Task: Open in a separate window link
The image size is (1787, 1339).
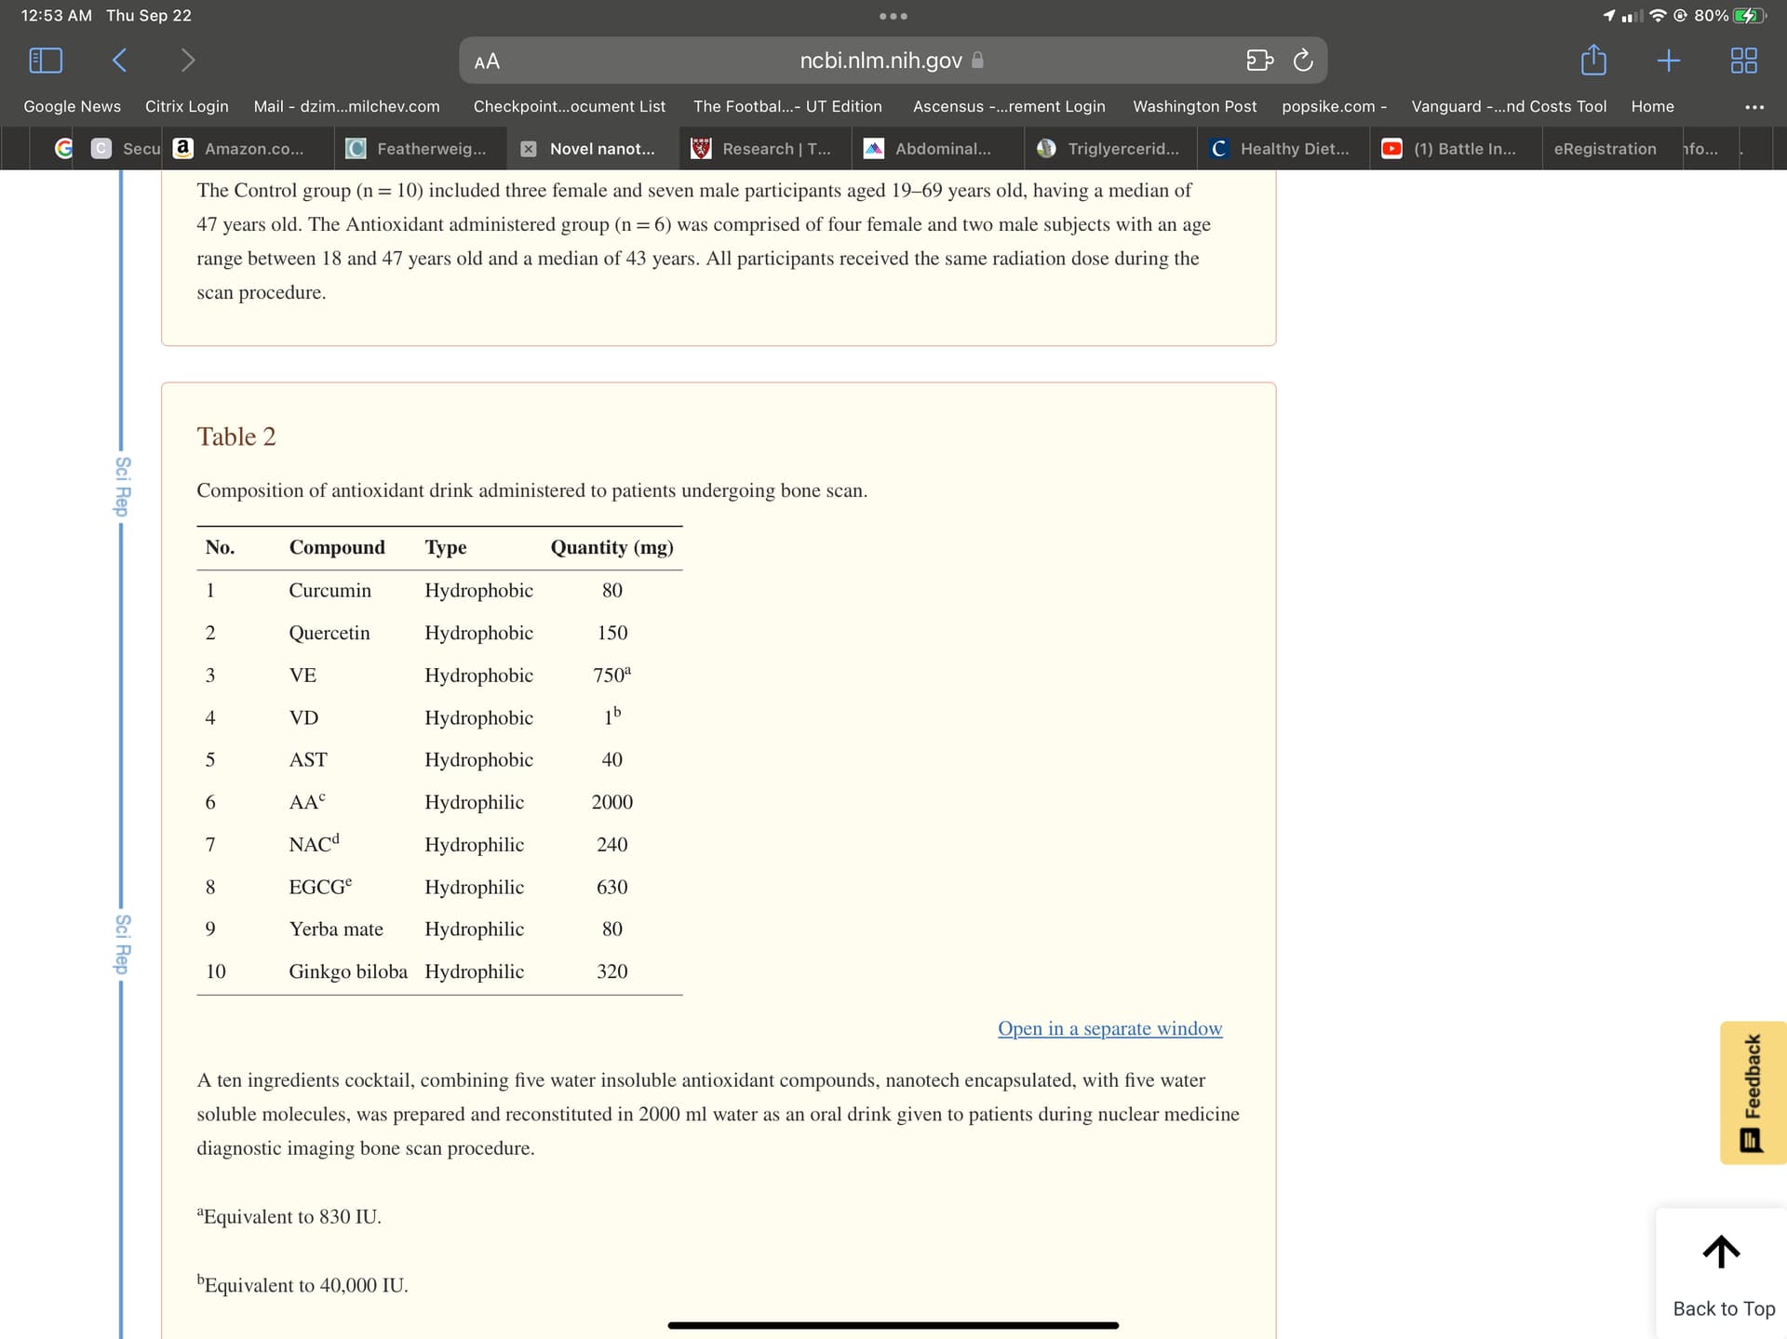Action: click(1109, 1028)
